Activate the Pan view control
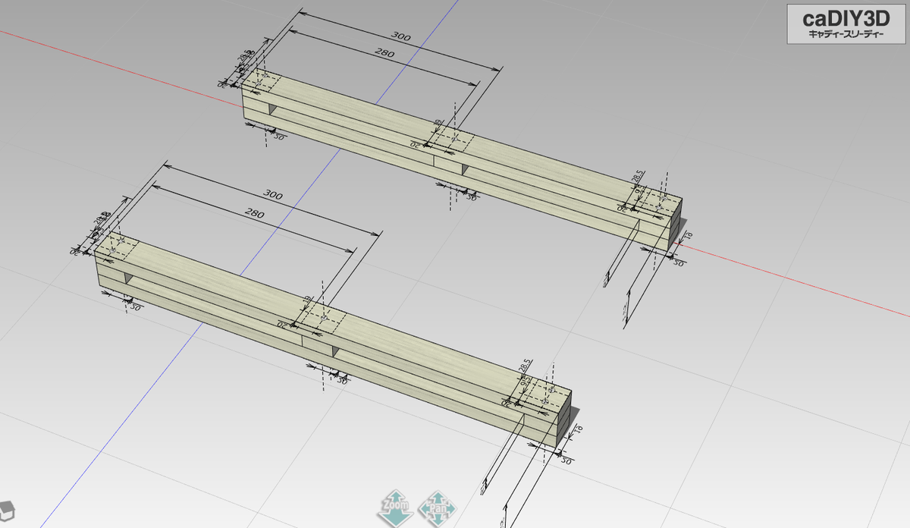This screenshot has height=528, width=910. [x=438, y=508]
